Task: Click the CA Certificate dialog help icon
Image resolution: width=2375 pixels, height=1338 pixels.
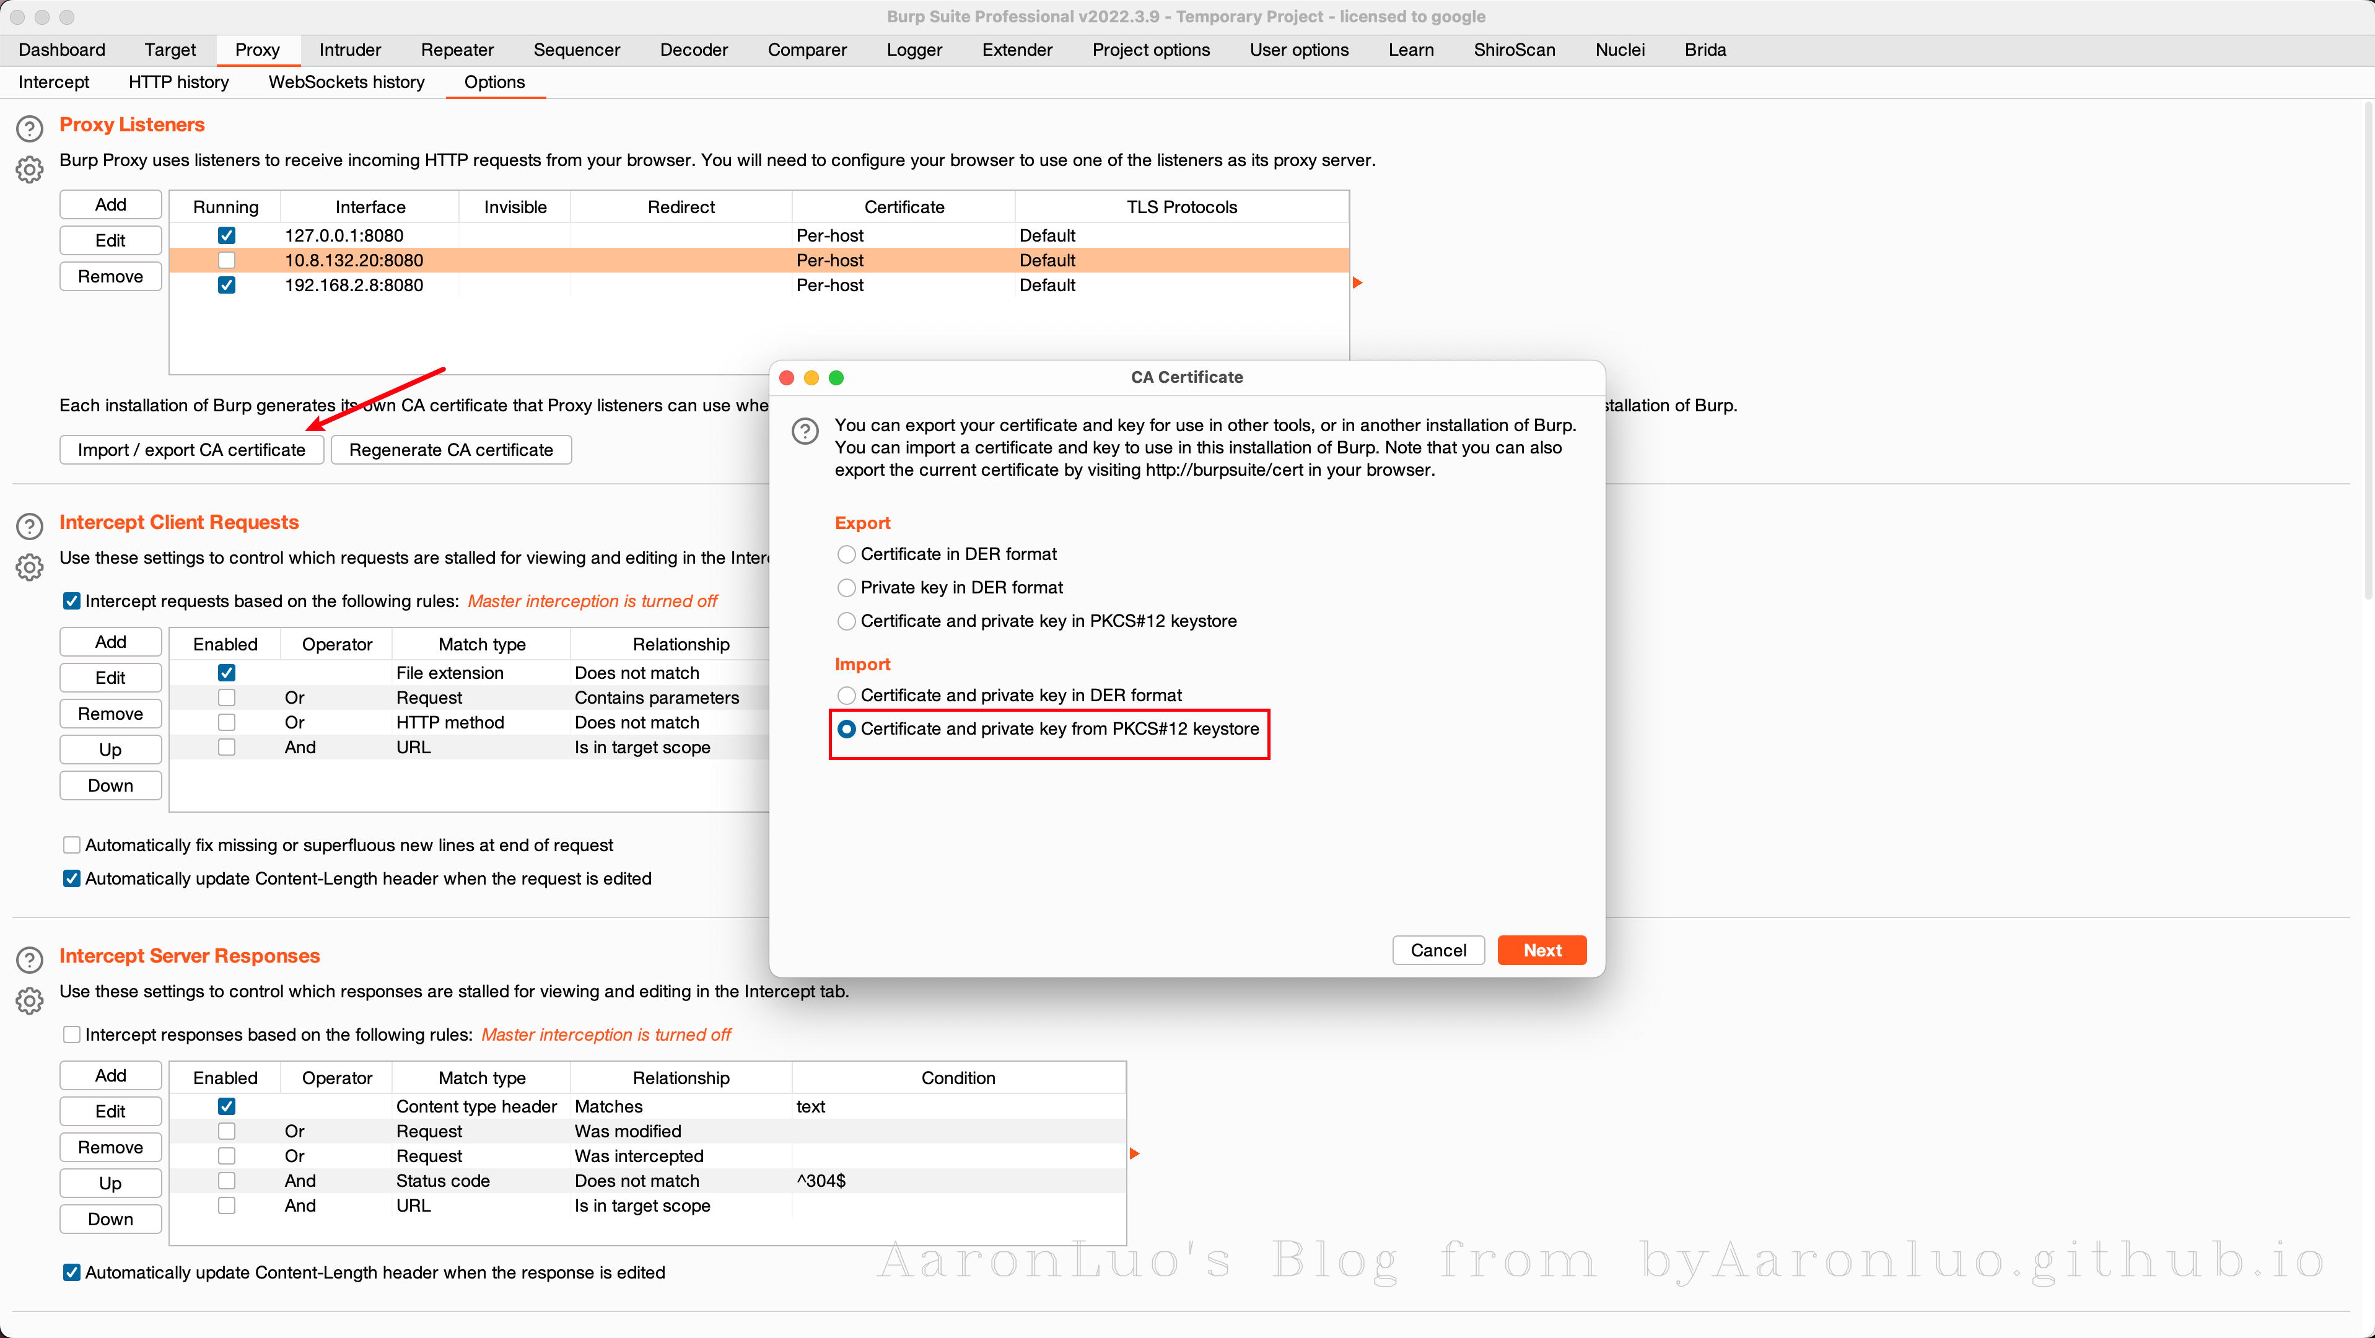Action: 805,431
